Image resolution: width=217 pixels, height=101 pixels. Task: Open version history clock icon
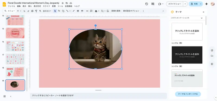click(146, 4)
